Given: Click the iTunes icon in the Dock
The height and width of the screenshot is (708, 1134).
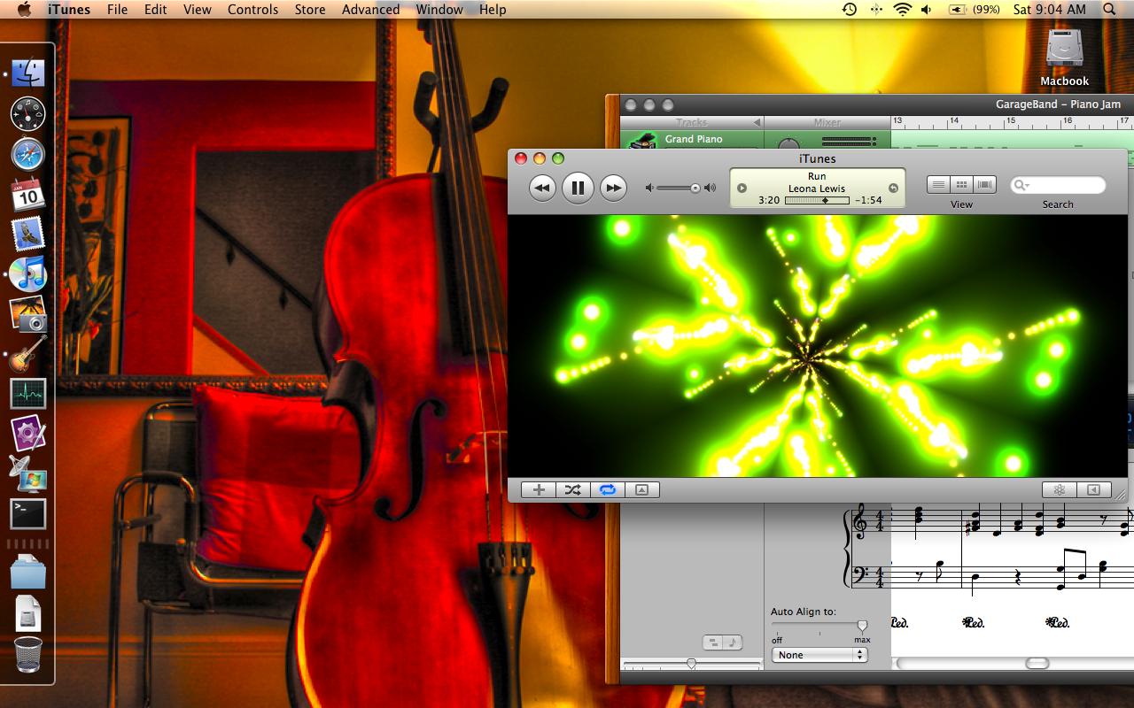Looking at the screenshot, I should [28, 274].
